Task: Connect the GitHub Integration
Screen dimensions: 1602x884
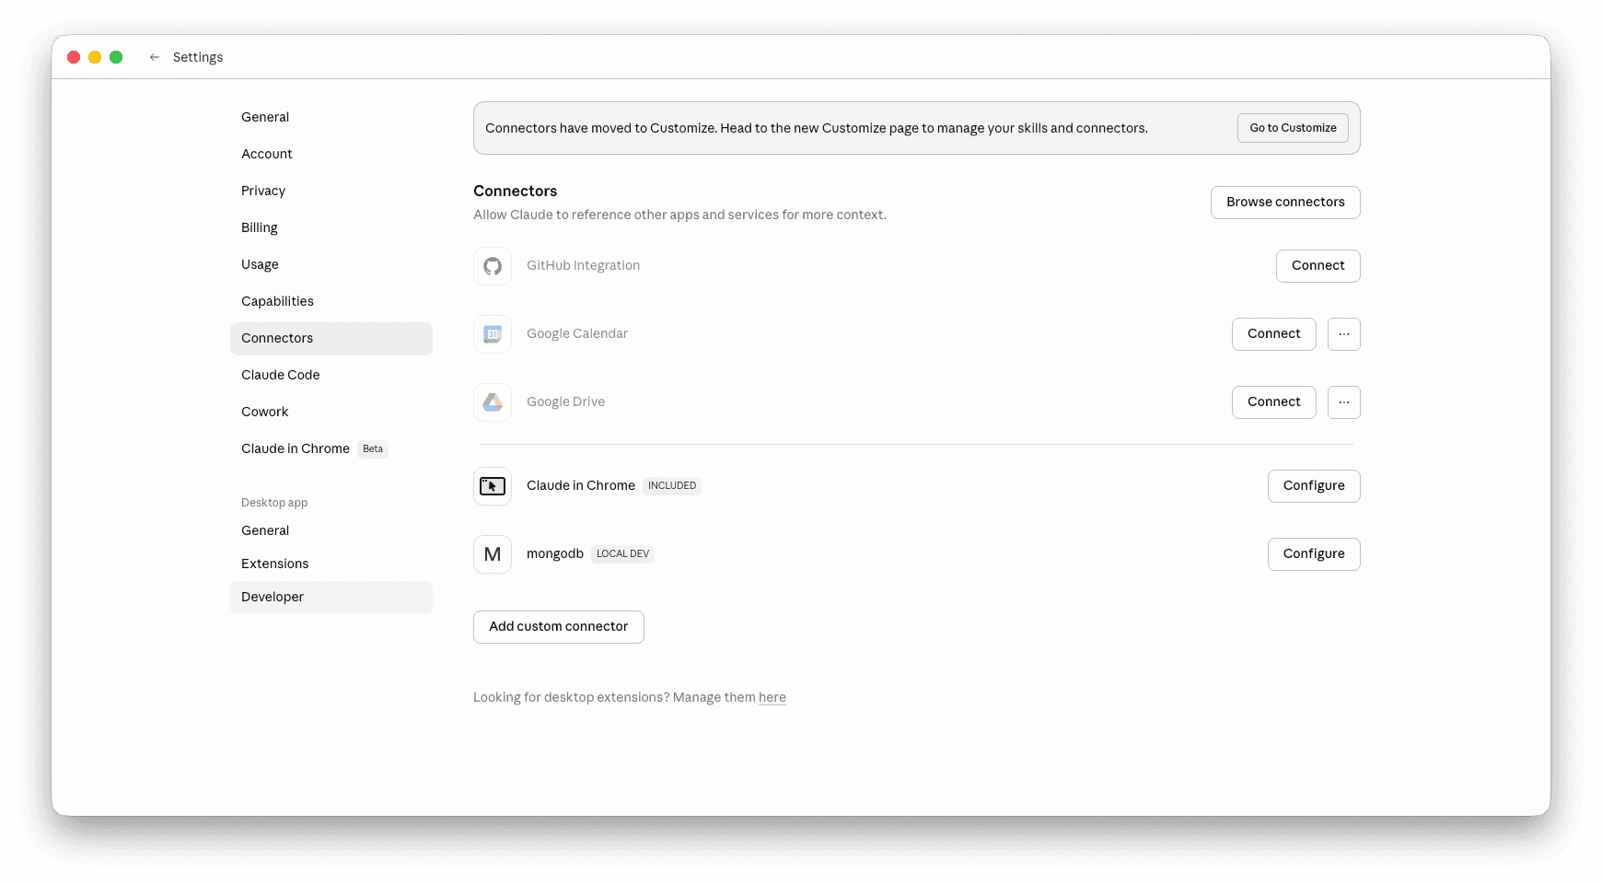Action: (1318, 266)
